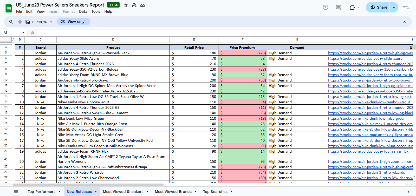The image size is (416, 196).
Task: Click the move to folder icon
Action: (134, 5)
